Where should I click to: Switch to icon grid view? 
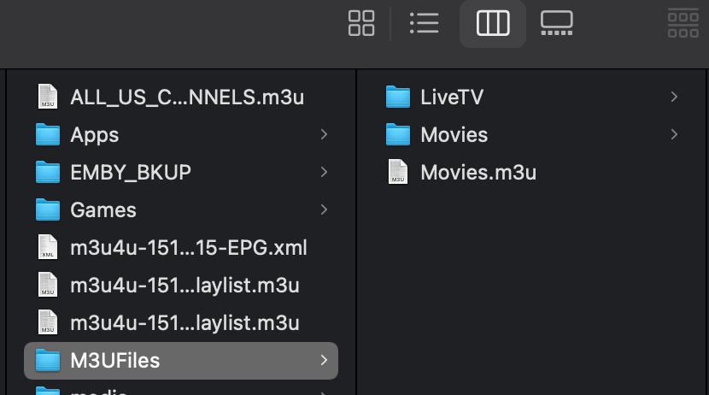tap(361, 23)
